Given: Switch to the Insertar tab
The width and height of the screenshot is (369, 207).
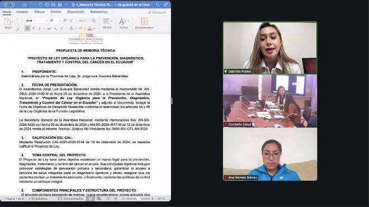Looking at the screenshot, I should (22, 12).
